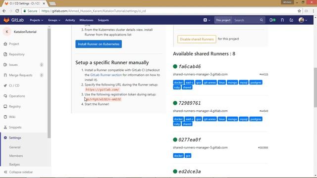This screenshot has width=317, height=178.
Task: Open the CI / CD sidebar item
Action: [x=14, y=86]
